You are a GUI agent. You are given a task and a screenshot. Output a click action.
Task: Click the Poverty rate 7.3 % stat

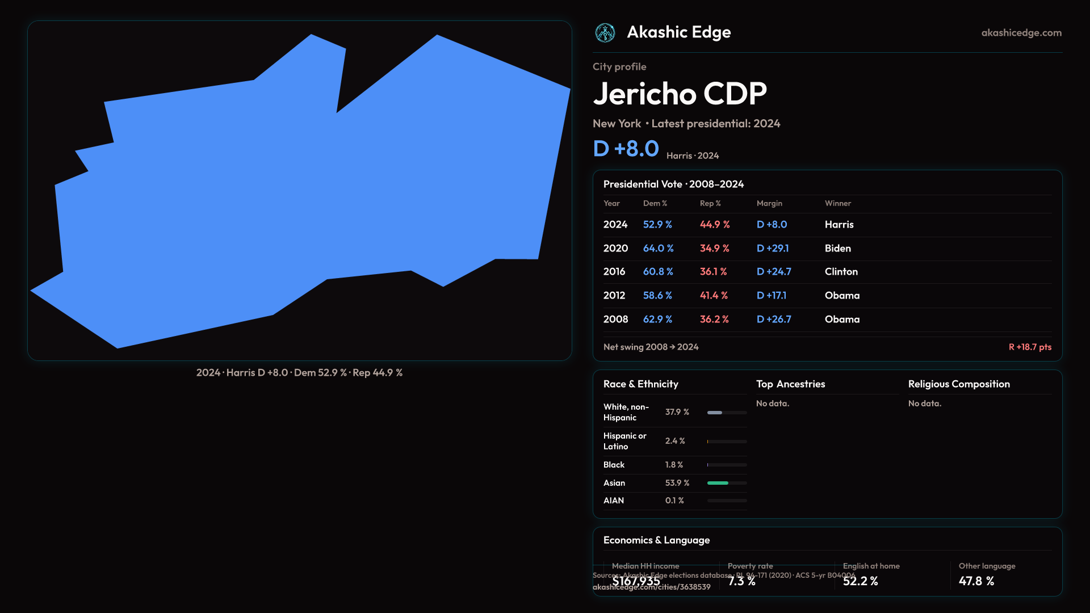point(741,581)
